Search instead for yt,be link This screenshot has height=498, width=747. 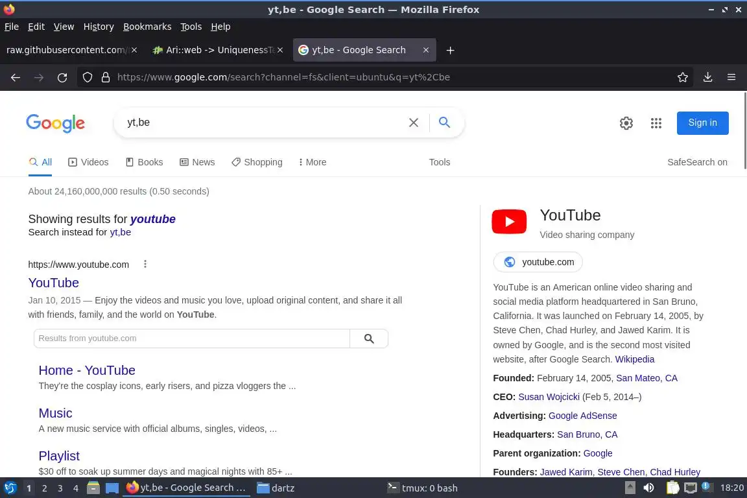point(121,232)
